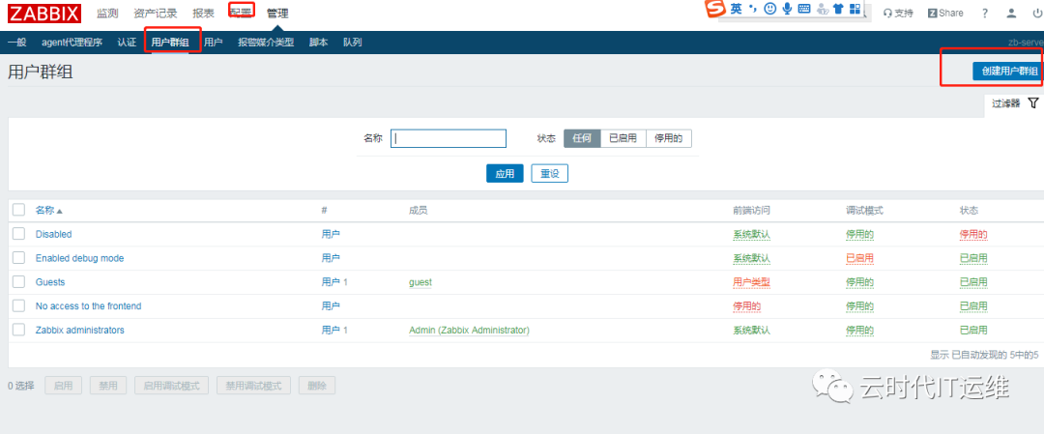The width and height of the screenshot is (1044, 434).
Task: Switch to the 队列 submenu tab
Action: [352, 43]
